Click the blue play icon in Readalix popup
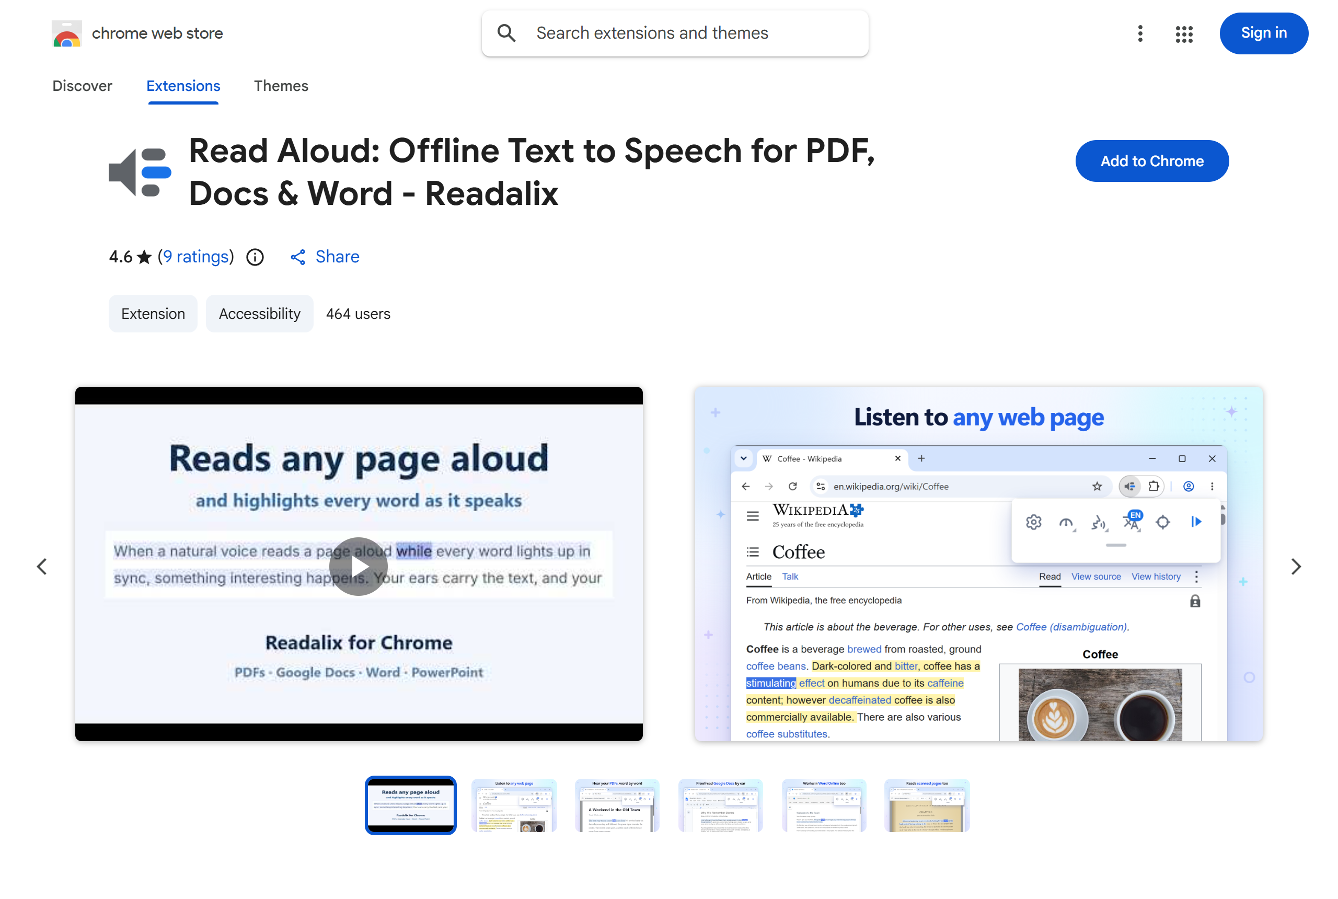 (1196, 521)
